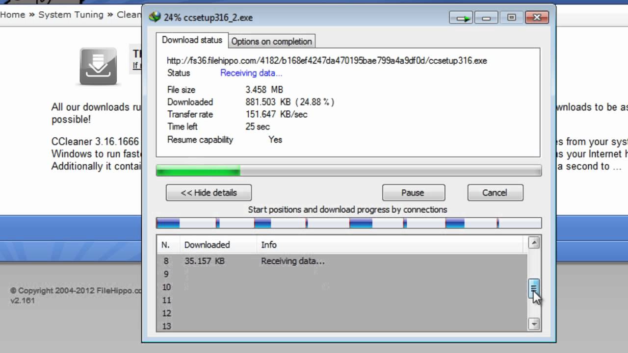Click the connections list scrollbar thumb
Viewport: 628px width, 353px height.
[534, 288]
